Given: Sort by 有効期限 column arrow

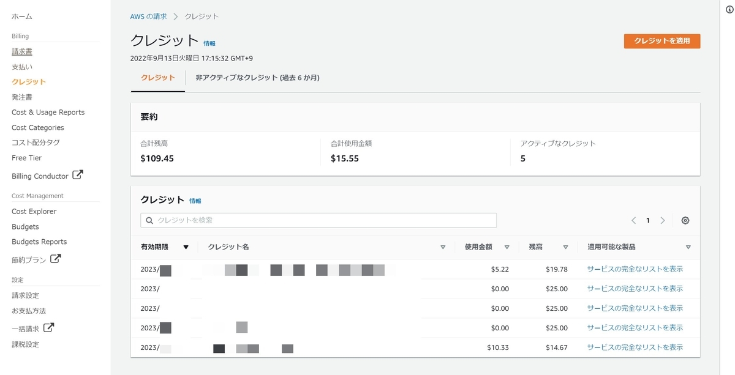Looking at the screenshot, I should (186, 247).
